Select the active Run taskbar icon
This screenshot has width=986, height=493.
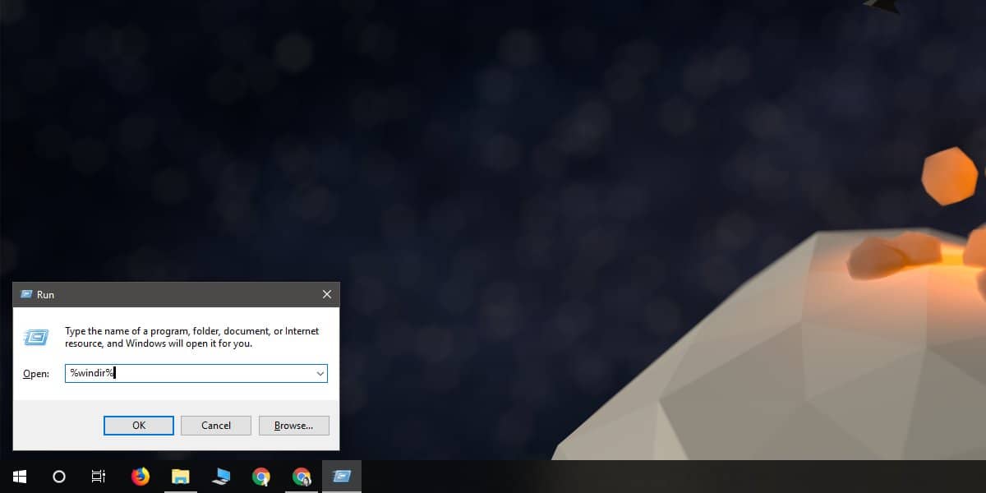342,477
